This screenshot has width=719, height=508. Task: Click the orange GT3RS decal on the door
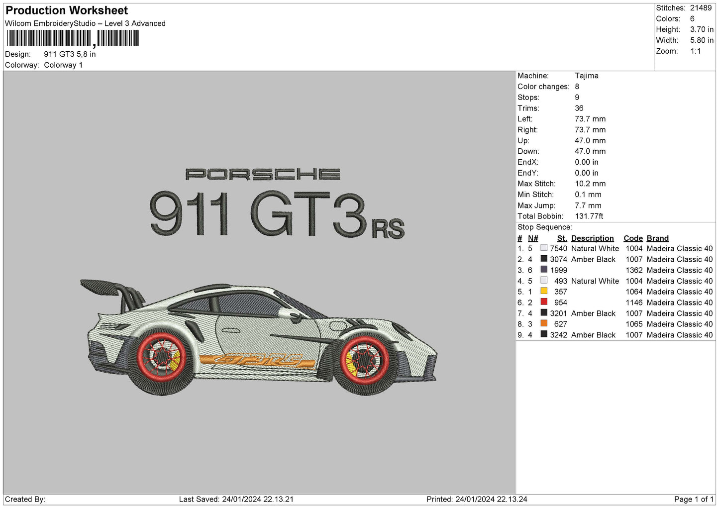point(257,360)
